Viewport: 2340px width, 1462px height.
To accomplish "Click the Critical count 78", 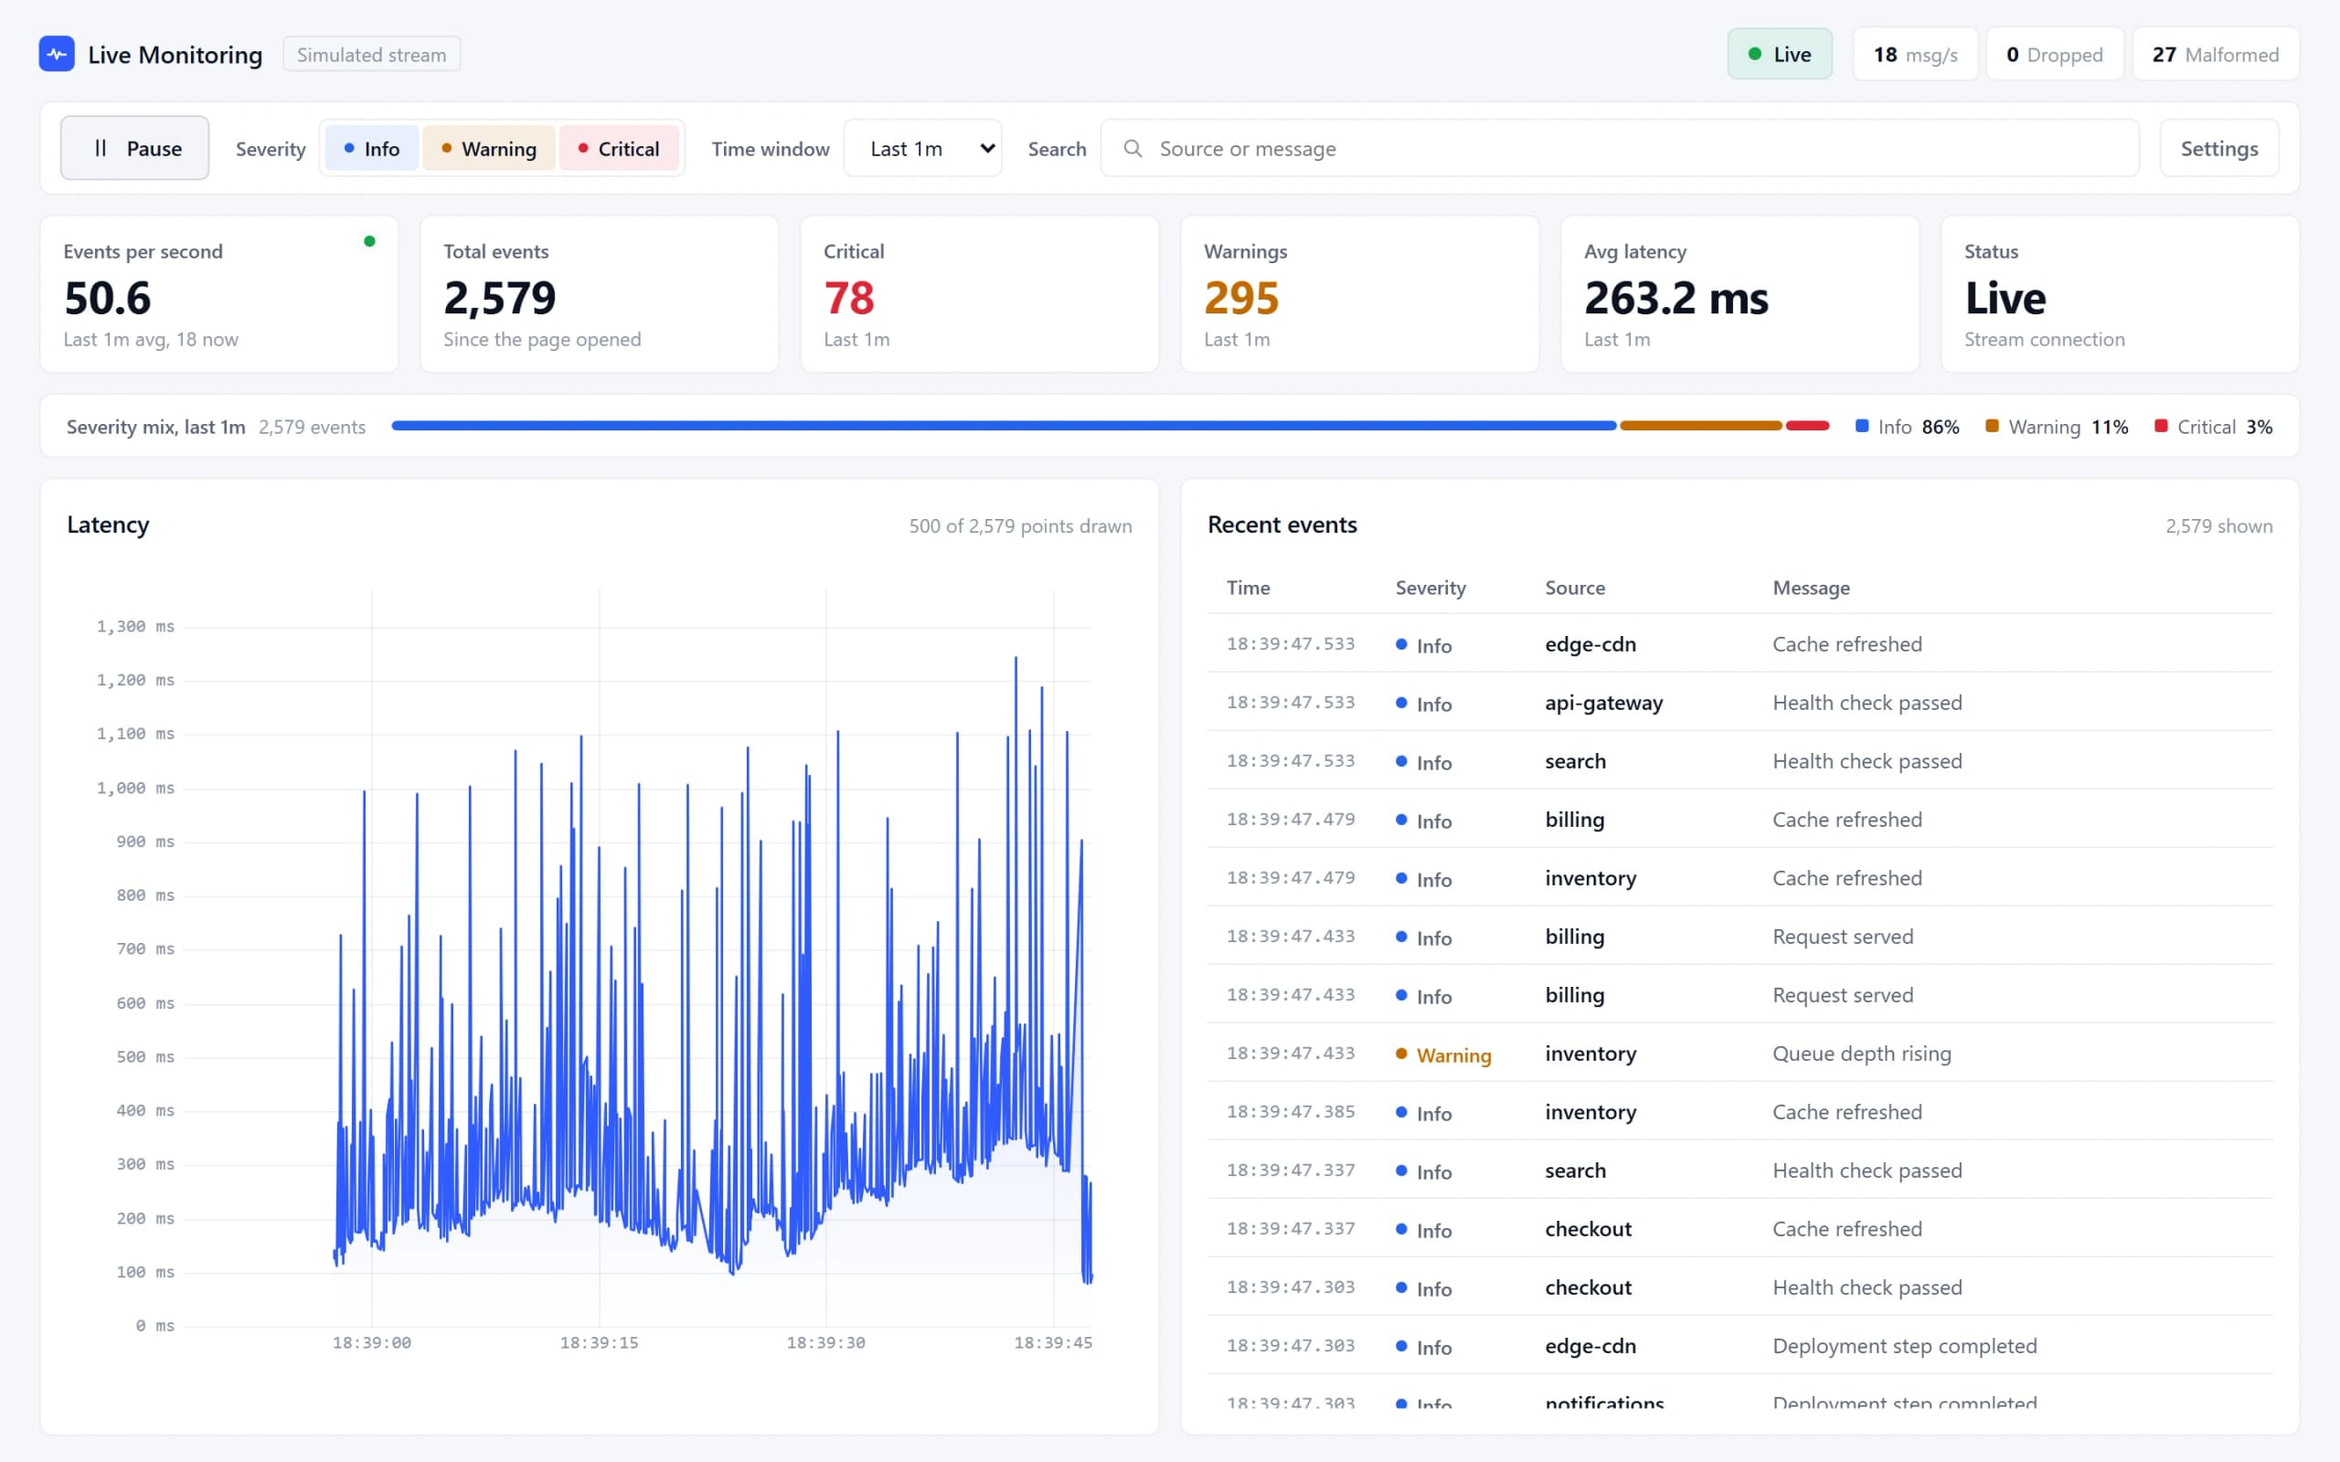I will 849,298.
